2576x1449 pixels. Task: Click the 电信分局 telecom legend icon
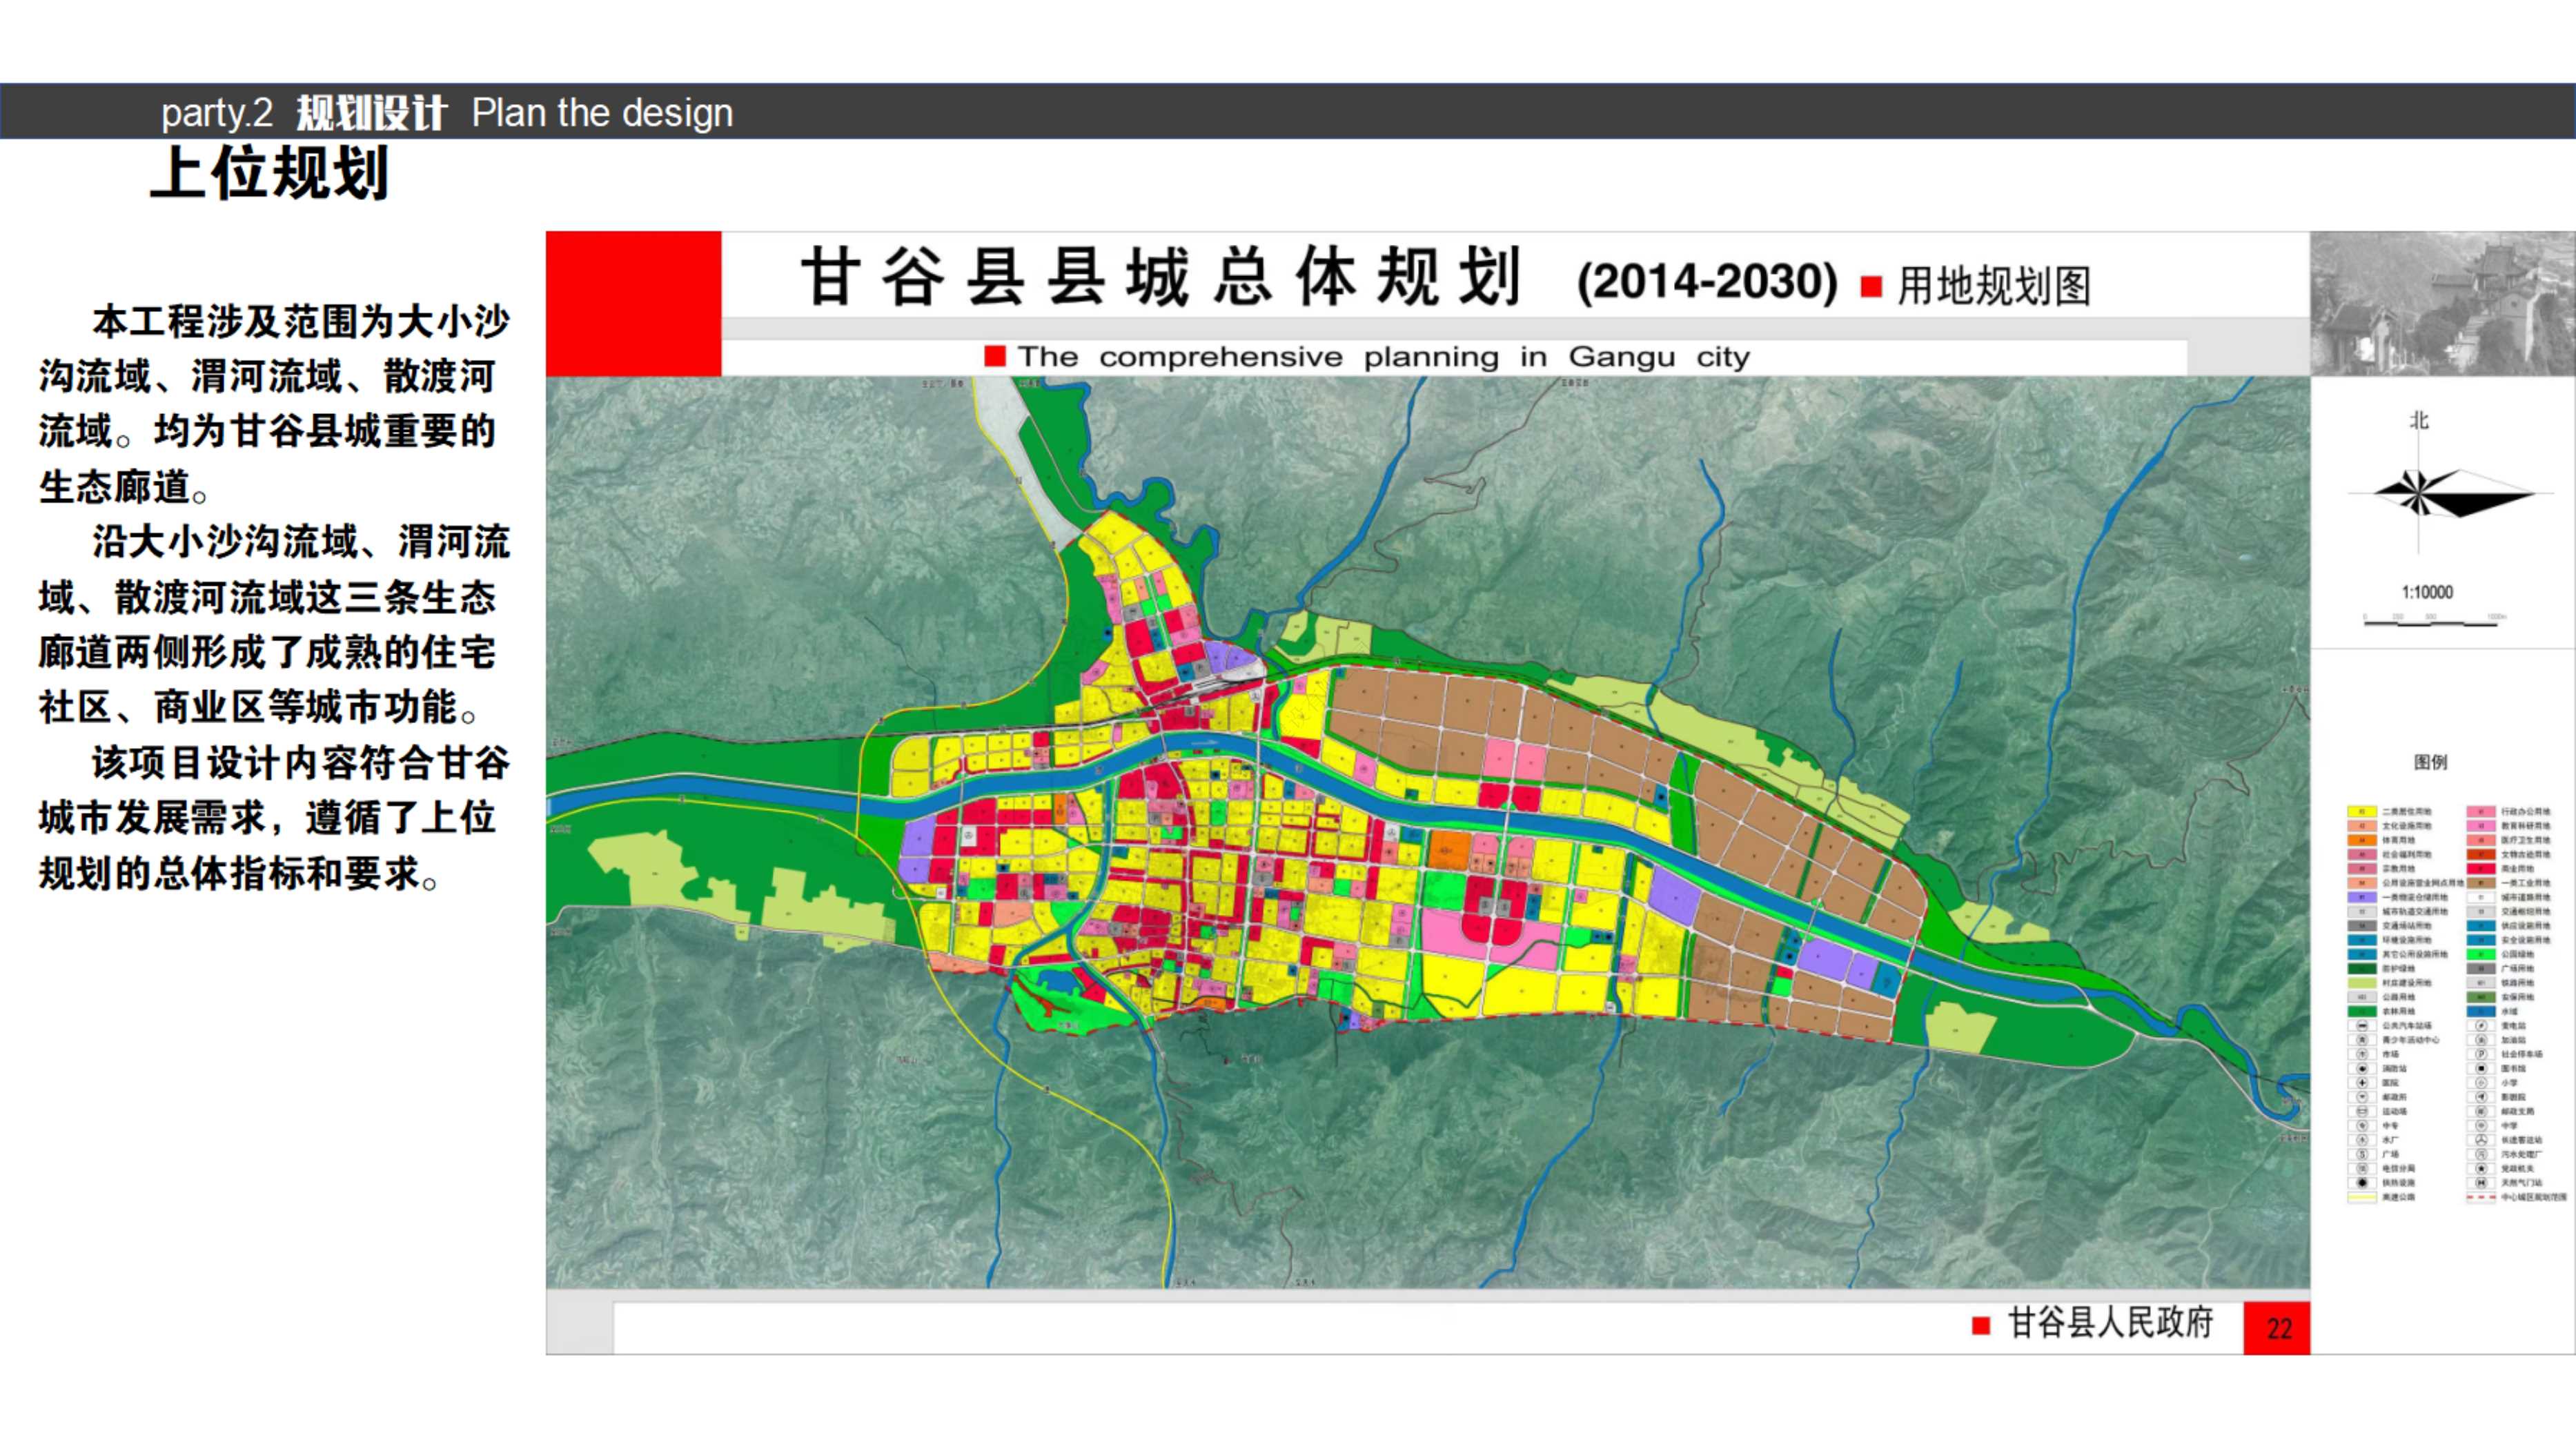point(2362,1169)
